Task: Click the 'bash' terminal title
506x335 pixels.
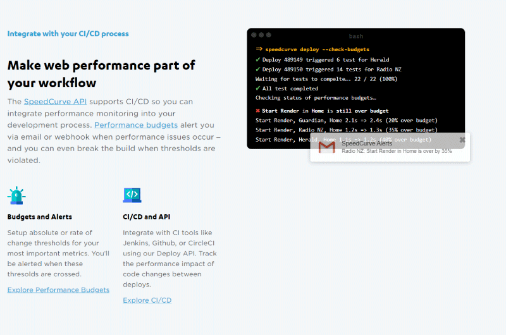Action: pyautogui.click(x=356, y=37)
